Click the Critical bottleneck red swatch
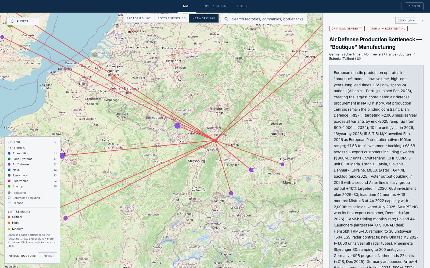430x268 pixels. pyautogui.click(x=9, y=217)
